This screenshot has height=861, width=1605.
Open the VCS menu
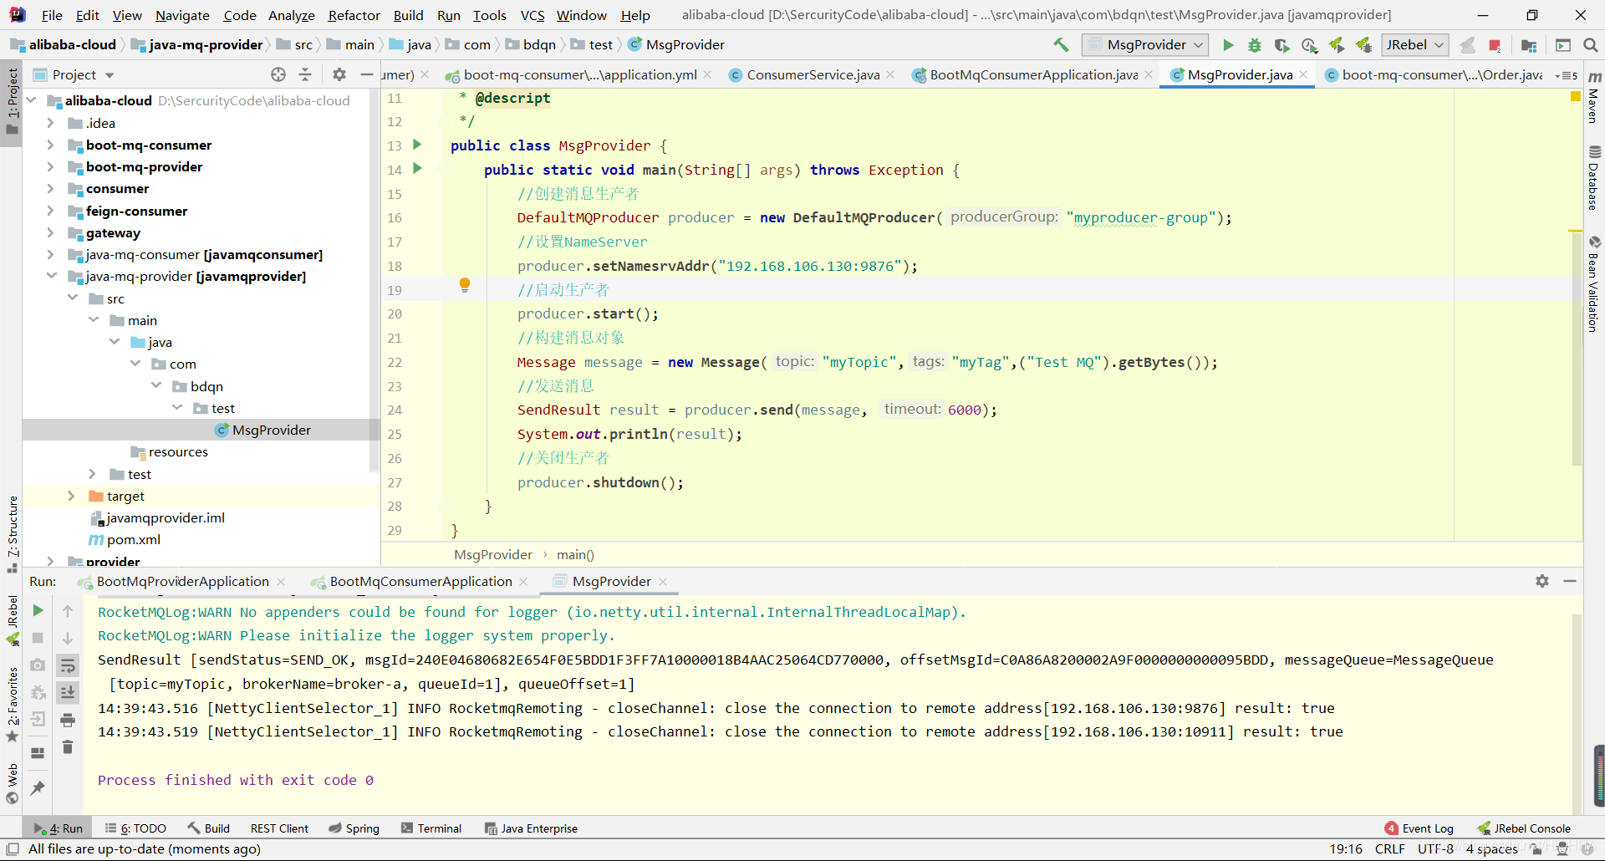pyautogui.click(x=532, y=15)
